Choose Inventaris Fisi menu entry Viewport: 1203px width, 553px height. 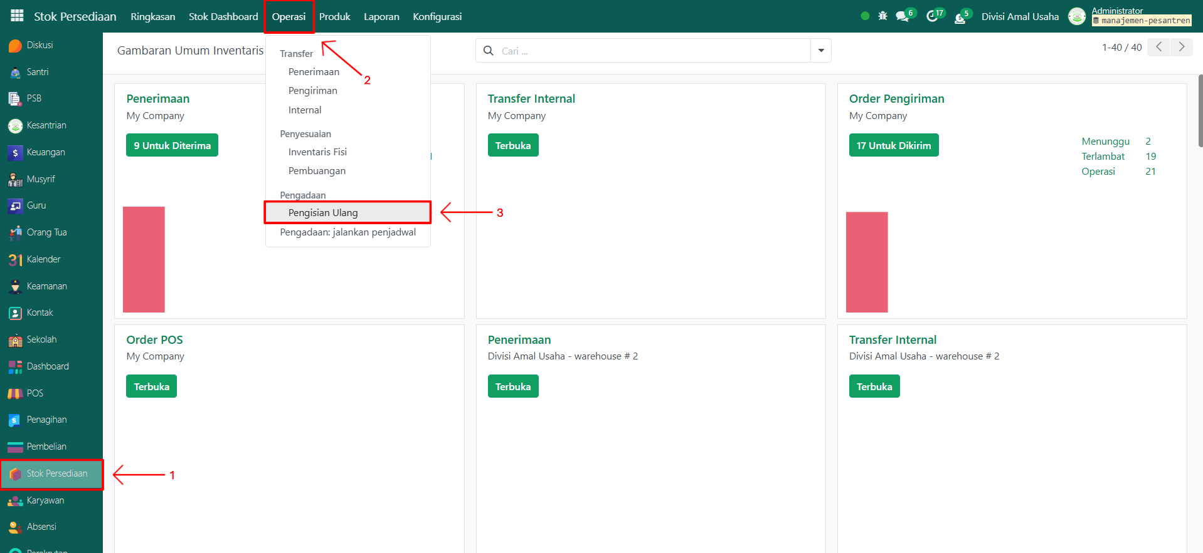pos(317,152)
